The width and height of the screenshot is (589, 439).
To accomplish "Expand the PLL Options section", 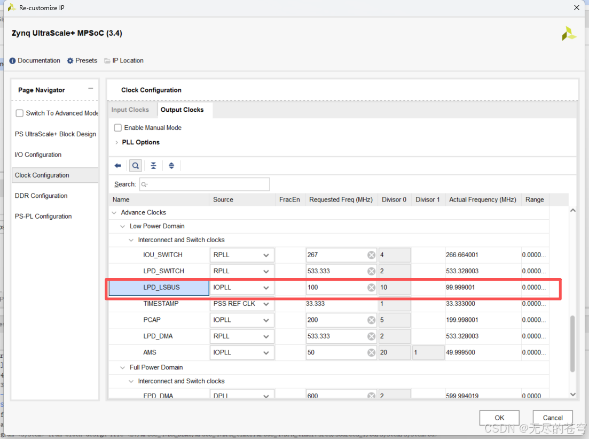I will tap(117, 143).
